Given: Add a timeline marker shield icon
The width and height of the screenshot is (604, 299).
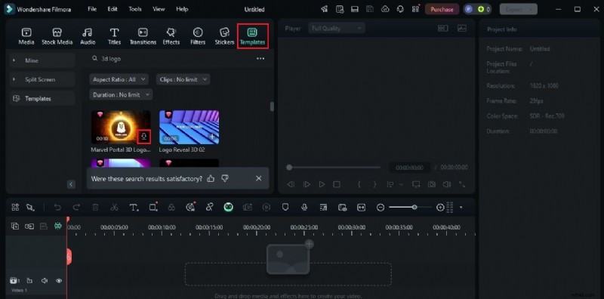Looking at the screenshot, I should 285,208.
